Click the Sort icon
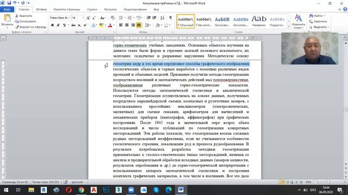The image size is (348, 195). 162,18
